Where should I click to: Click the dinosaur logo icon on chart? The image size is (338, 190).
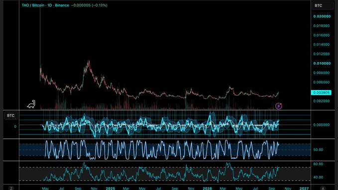click(31, 104)
